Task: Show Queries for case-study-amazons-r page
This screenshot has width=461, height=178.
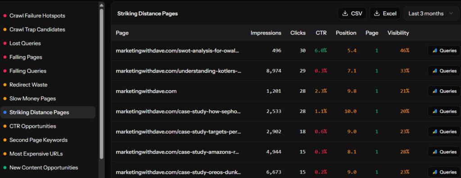Action: tap(444, 152)
